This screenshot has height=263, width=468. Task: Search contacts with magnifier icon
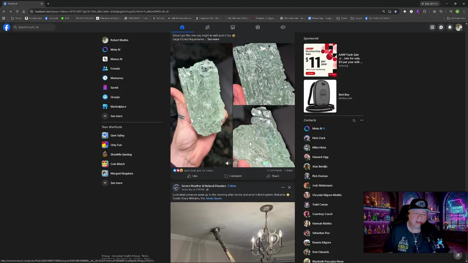354,120
